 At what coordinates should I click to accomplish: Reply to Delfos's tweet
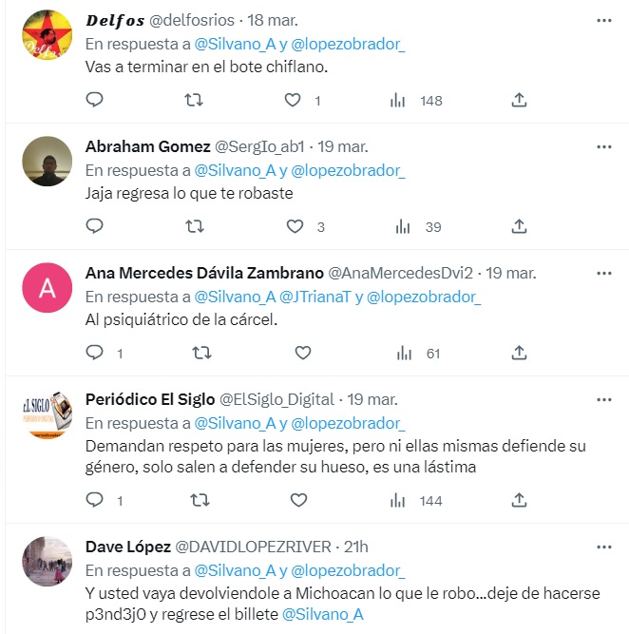pyautogui.click(x=94, y=100)
